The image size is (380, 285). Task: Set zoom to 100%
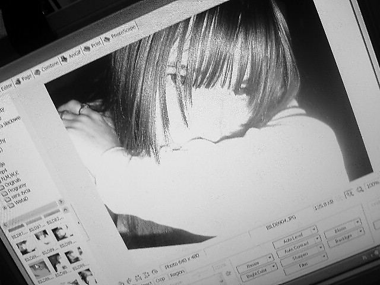pos(372,185)
